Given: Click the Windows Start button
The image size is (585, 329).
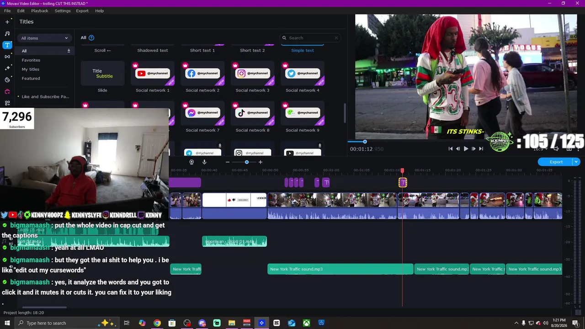Looking at the screenshot, I should pyautogui.click(x=7, y=323).
